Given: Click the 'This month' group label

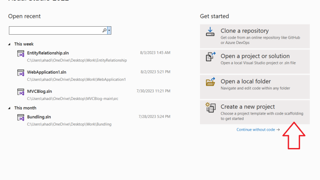Looking at the screenshot, I should (x=25, y=108).
